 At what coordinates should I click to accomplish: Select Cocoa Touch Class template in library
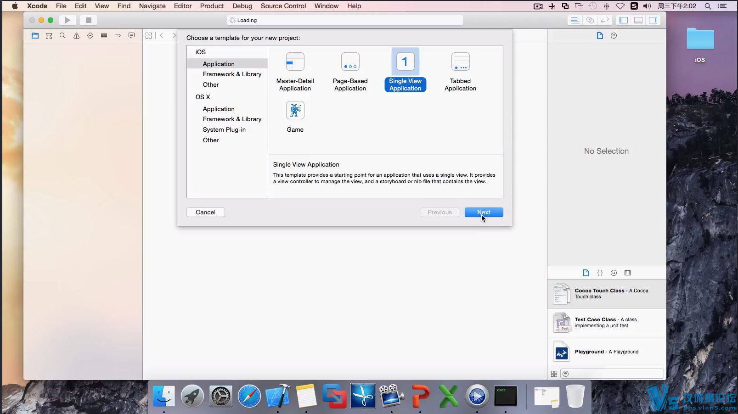pyautogui.click(x=607, y=294)
